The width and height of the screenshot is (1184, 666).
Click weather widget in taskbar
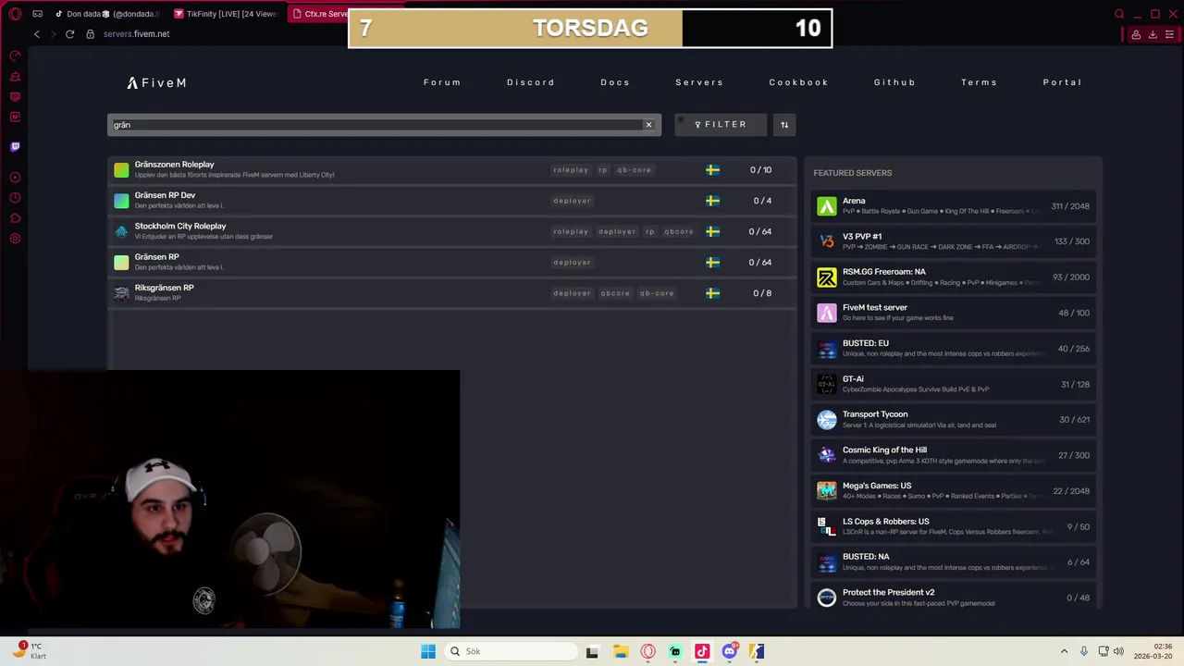[28, 651]
